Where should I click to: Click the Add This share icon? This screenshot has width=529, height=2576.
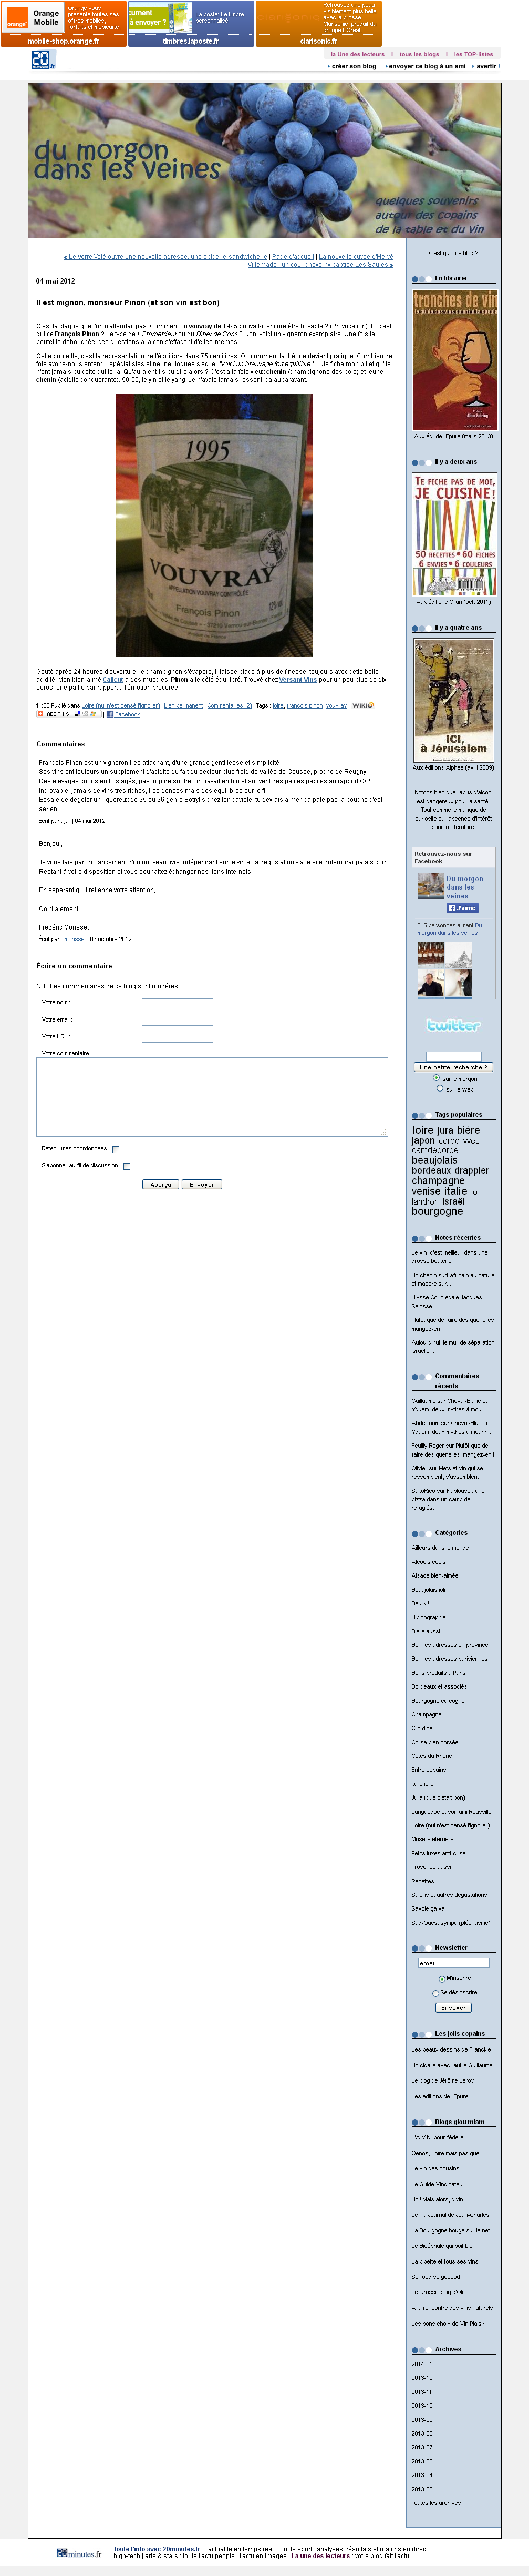point(54,714)
